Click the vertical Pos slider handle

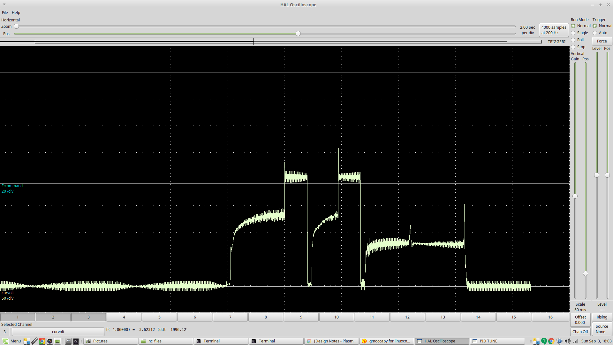pos(586,273)
